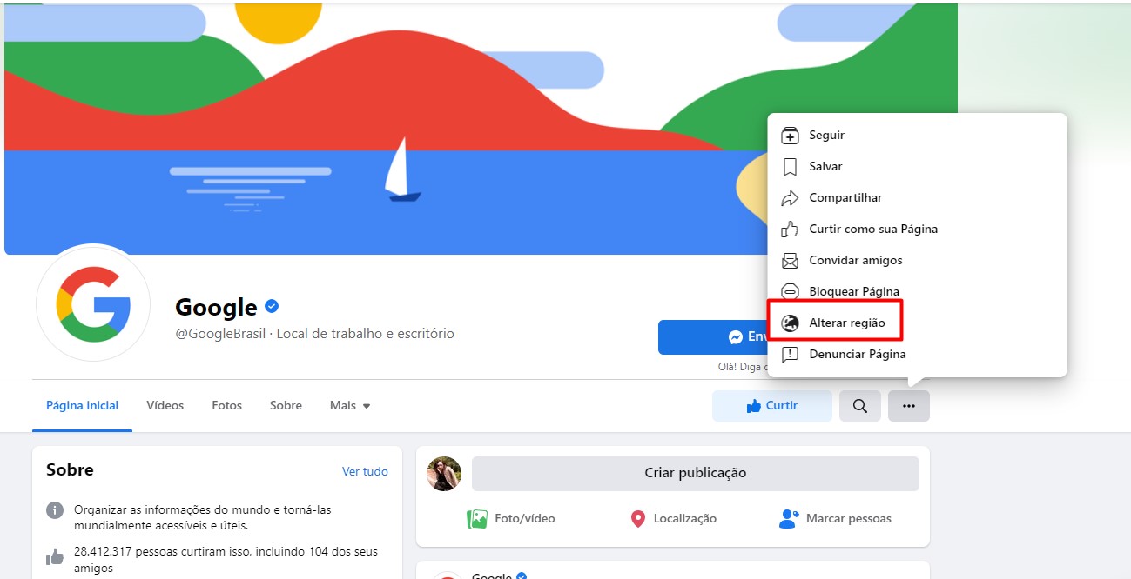Click the user avatar beside Criar publicação
Screen dimensions: 1131x579
[444, 473]
